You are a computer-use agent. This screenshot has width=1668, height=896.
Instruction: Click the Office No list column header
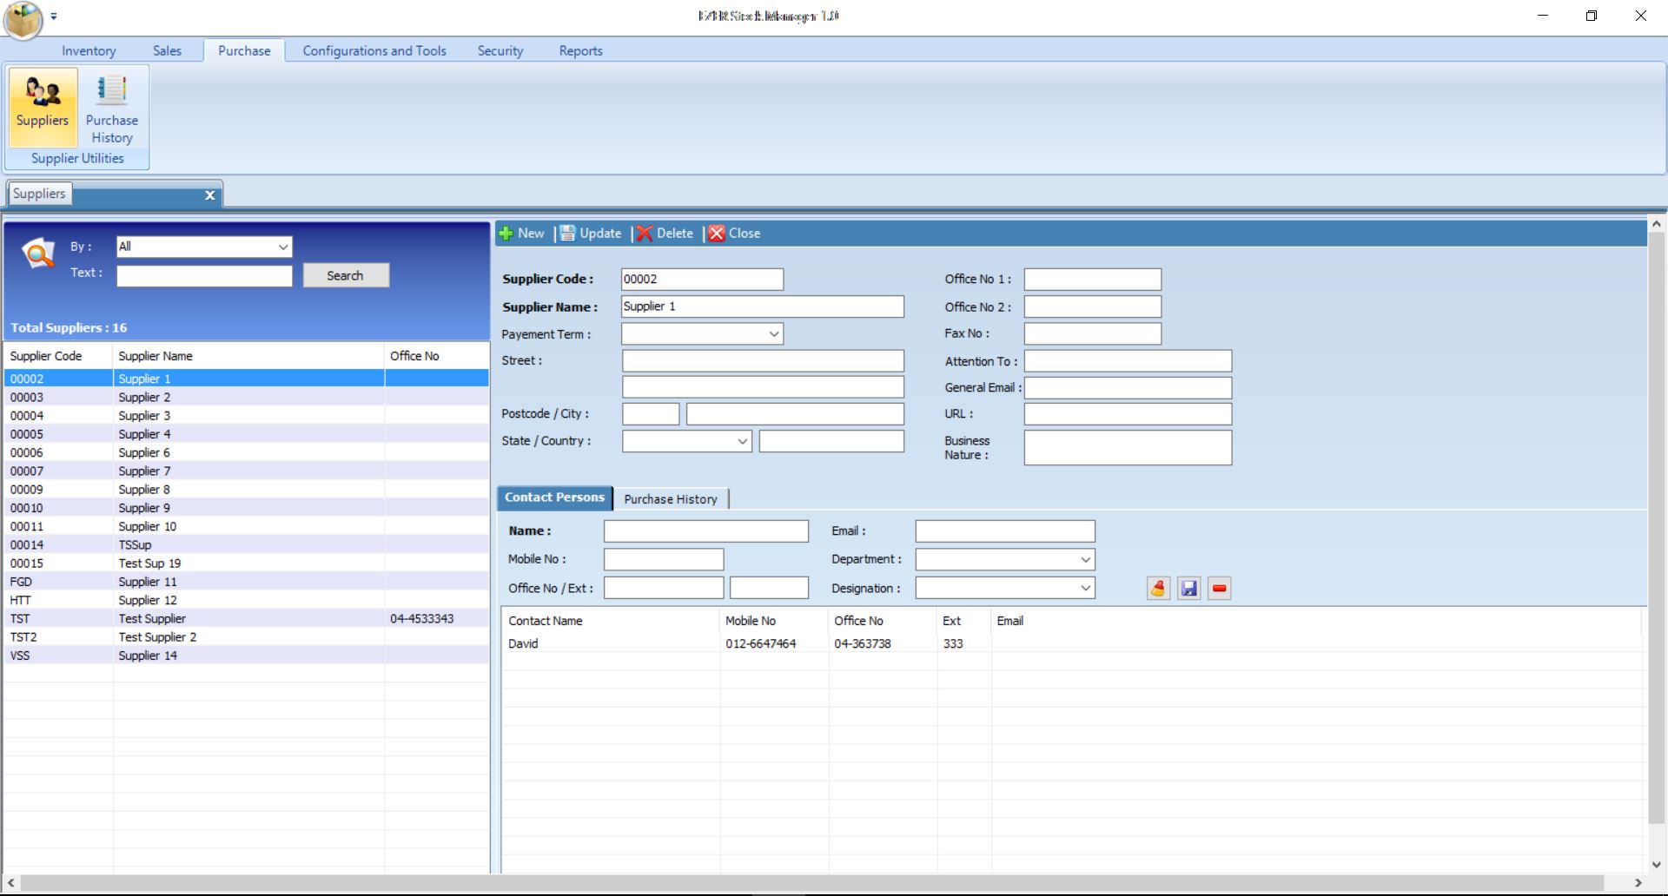click(x=437, y=356)
